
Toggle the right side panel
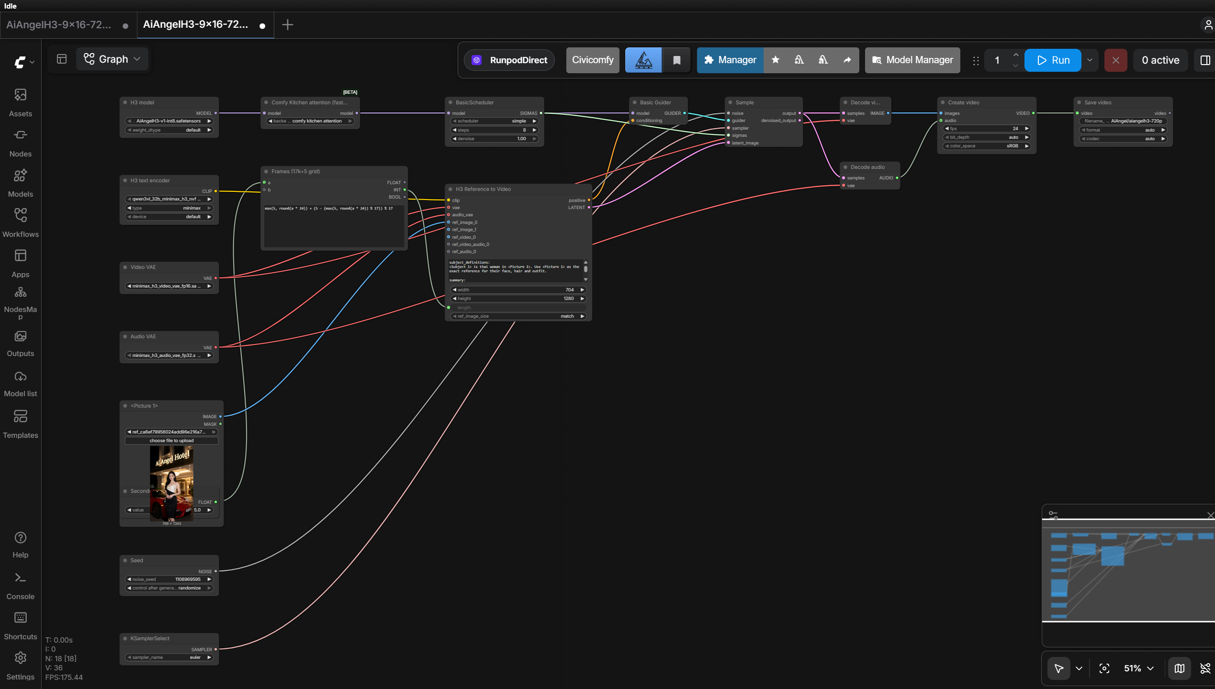(1205, 60)
